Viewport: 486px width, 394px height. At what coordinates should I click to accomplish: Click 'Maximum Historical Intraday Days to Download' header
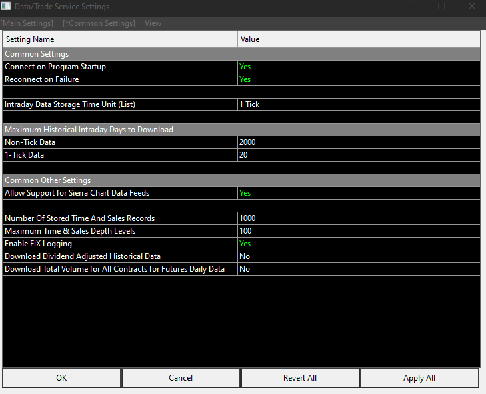[x=241, y=130]
